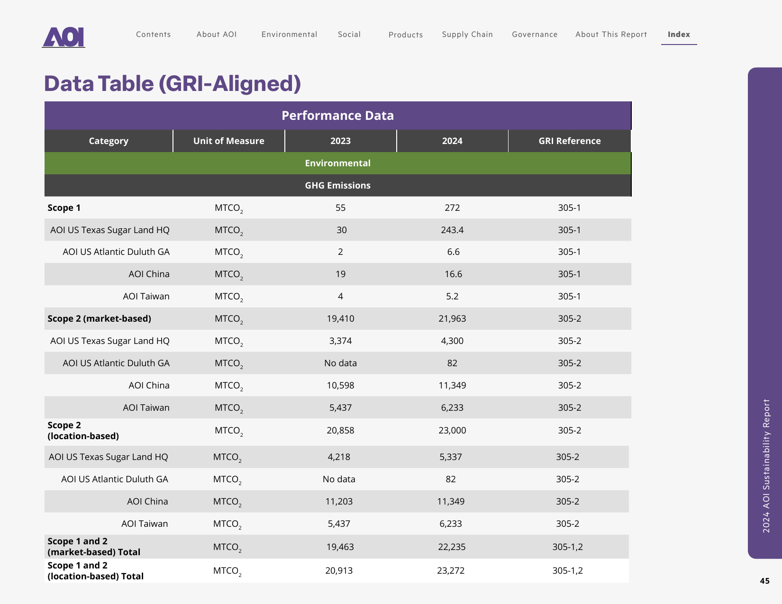Click the value '20,913' for 2023

(x=339, y=571)
